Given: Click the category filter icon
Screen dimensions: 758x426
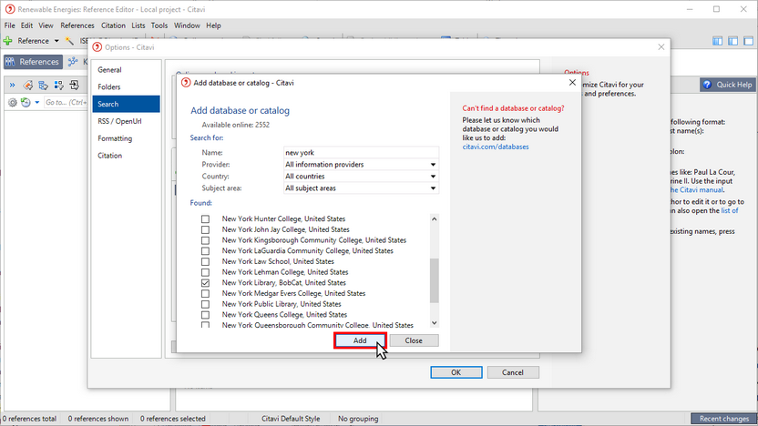Looking at the screenshot, I should (44, 86).
